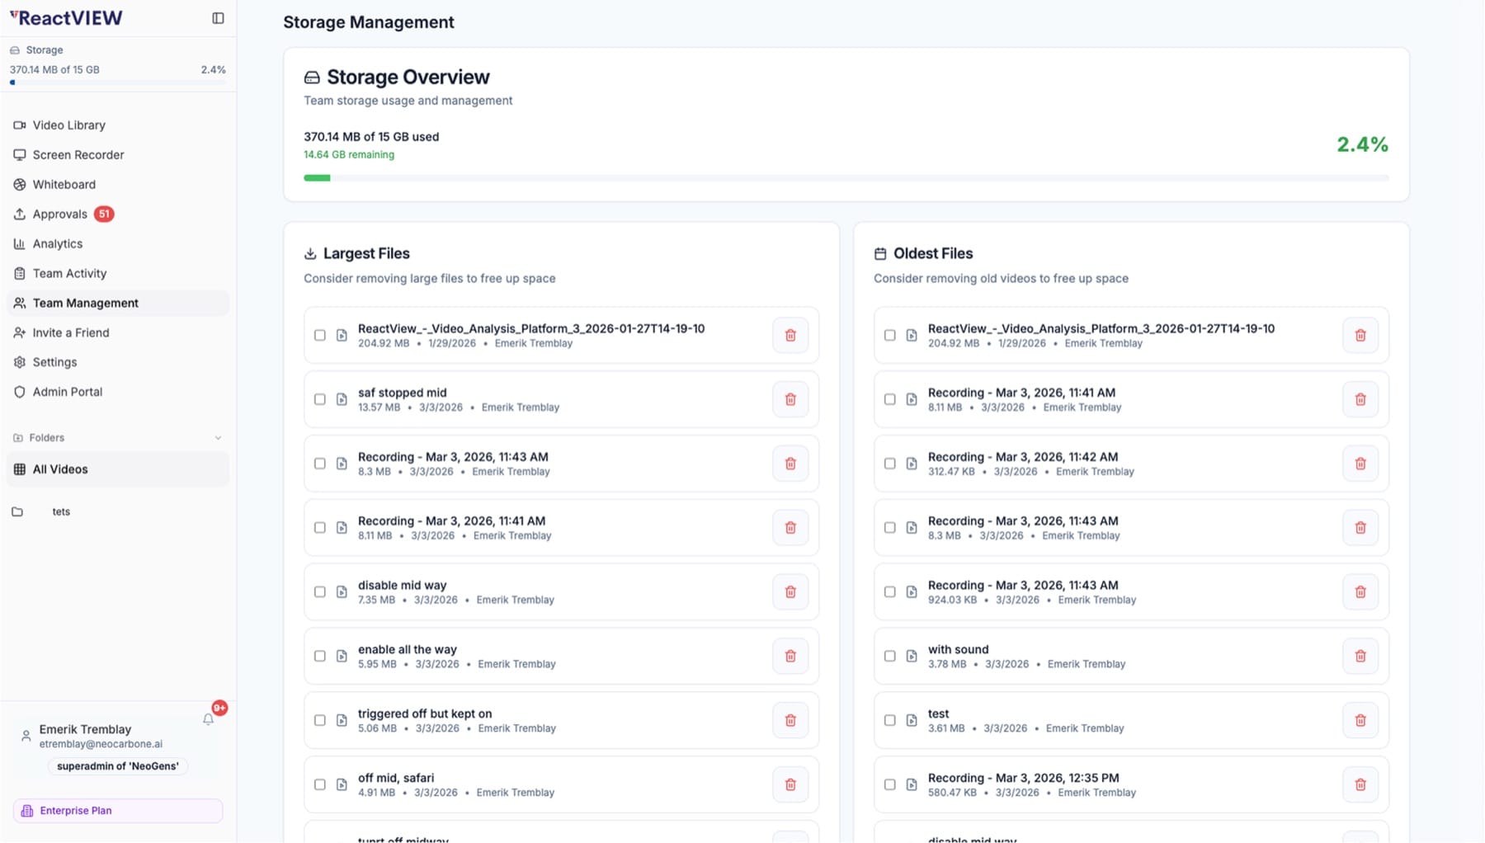
Task: Click the Storage Overview drive icon
Action: (312, 78)
